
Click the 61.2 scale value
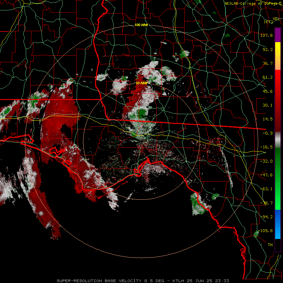(268, 77)
